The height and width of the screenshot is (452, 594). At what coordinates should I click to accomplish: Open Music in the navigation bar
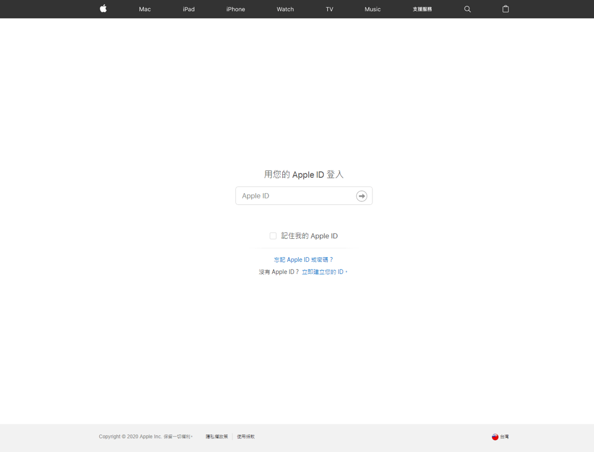pos(372,9)
